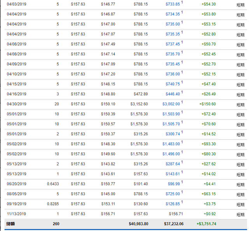This screenshot has width=249, height=231.
Task: Select the quantity 0.8285
Action: [53, 204]
